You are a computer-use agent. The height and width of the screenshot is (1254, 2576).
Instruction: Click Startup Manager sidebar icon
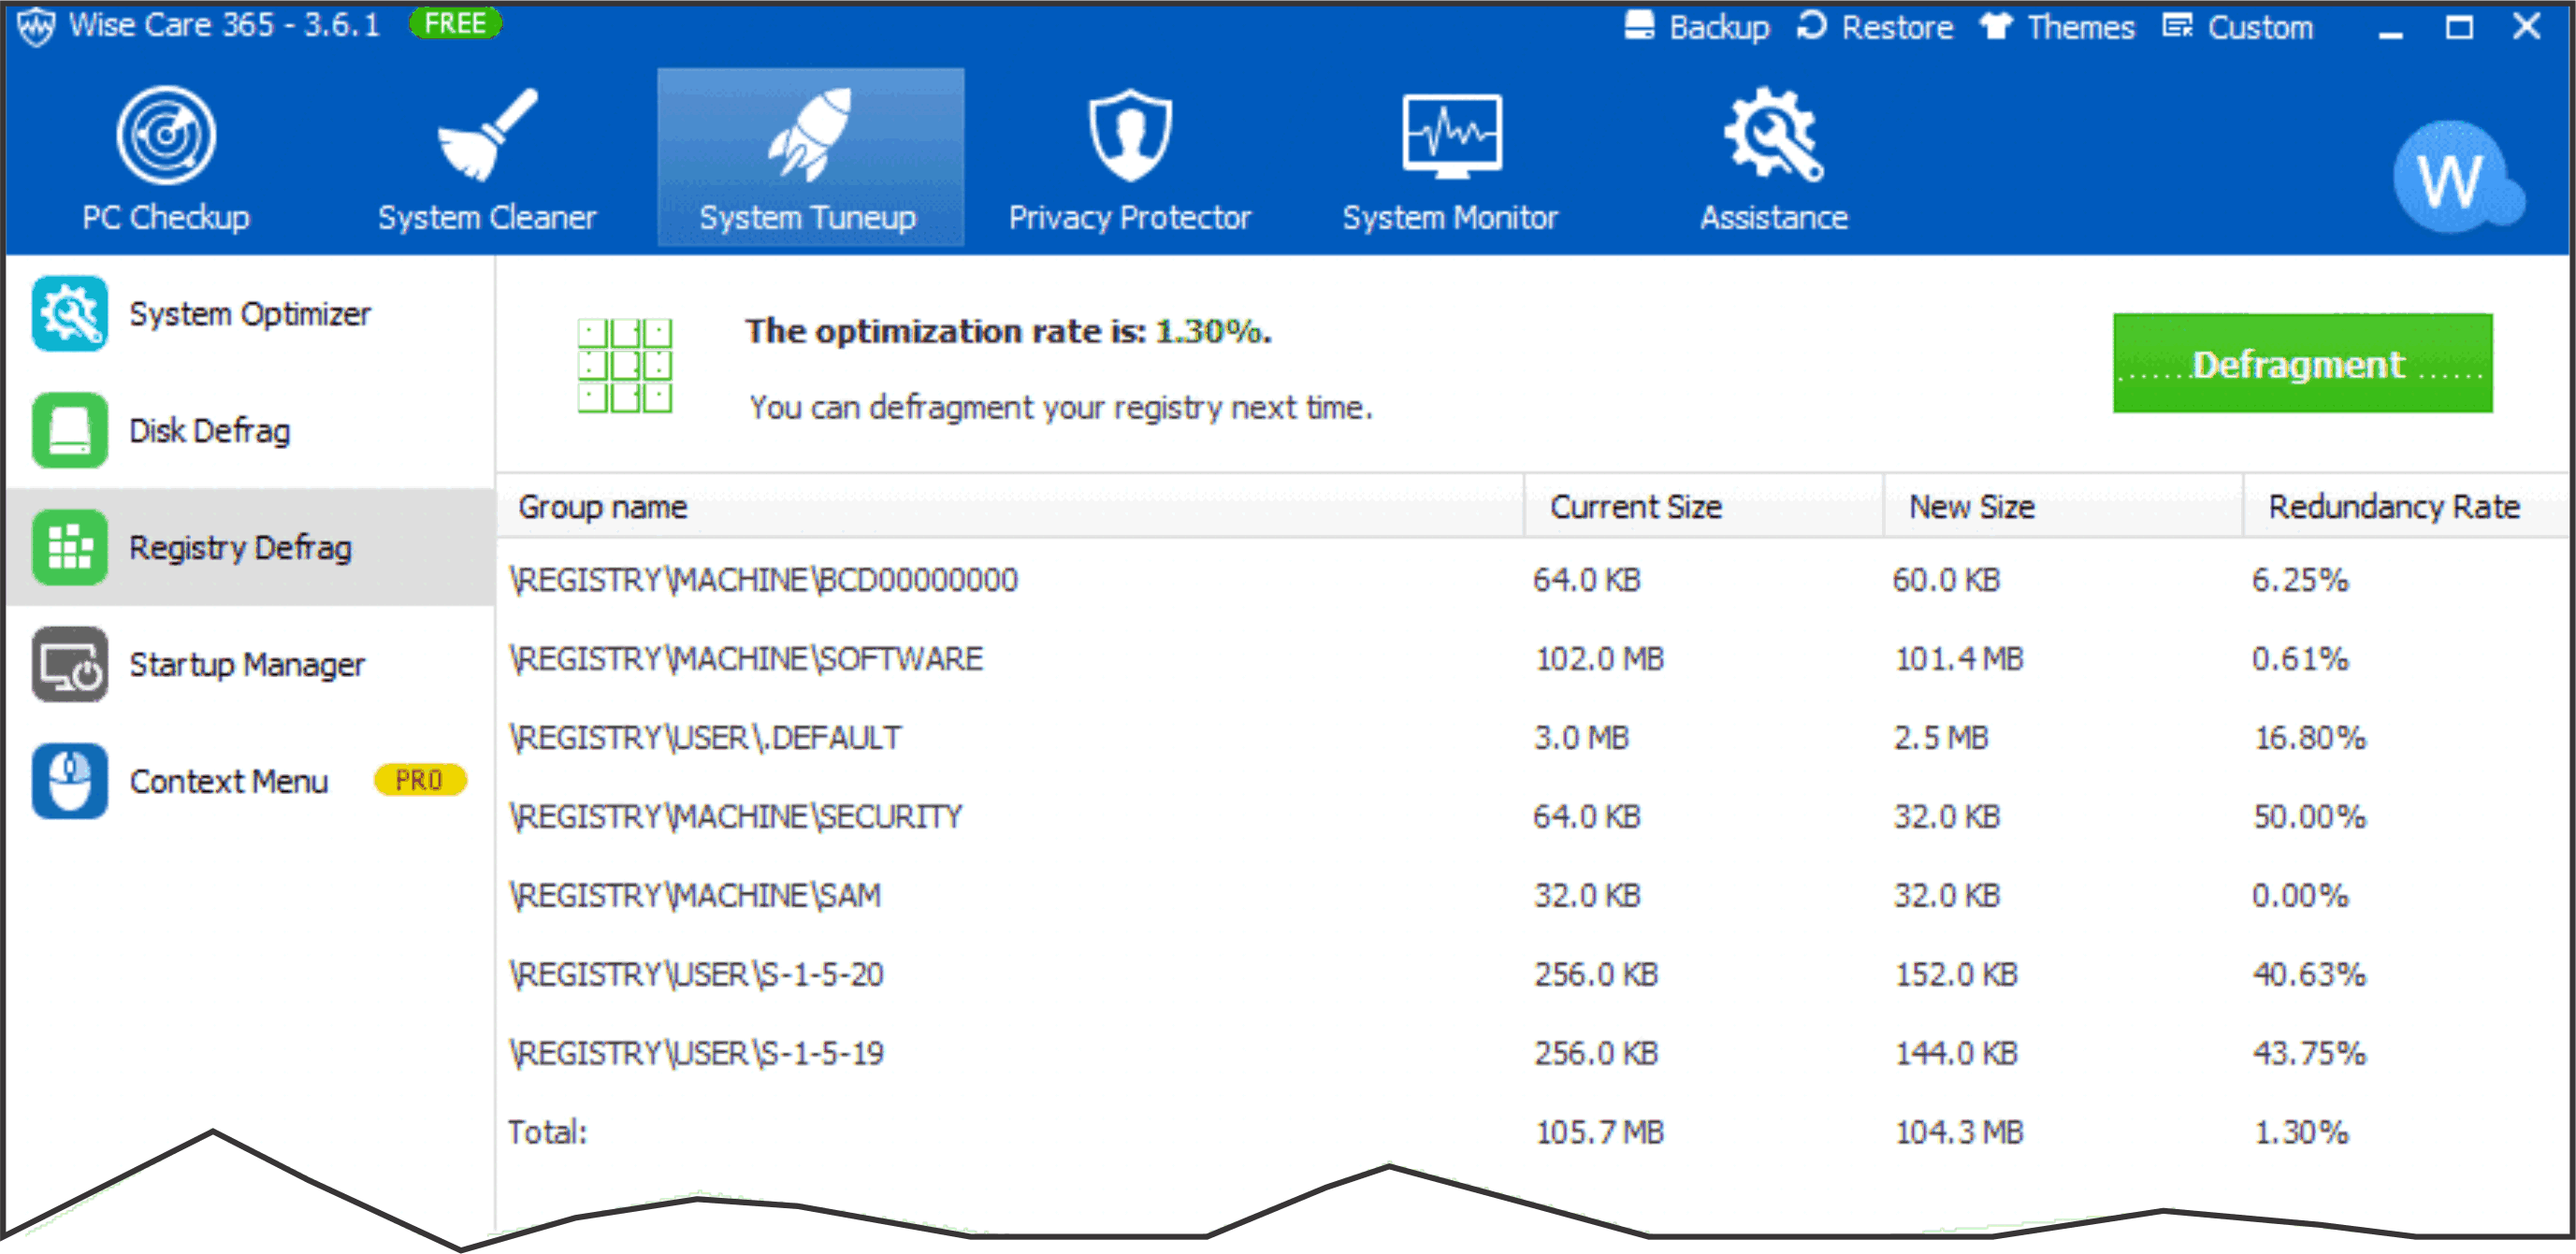coord(69,664)
